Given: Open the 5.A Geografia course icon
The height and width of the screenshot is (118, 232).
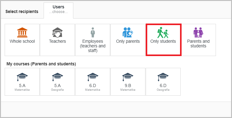Looking at the screenshot, I should [58, 77].
